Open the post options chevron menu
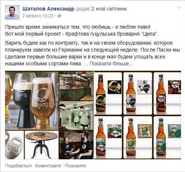This screenshot has width=185, height=172. [x=179, y=8]
